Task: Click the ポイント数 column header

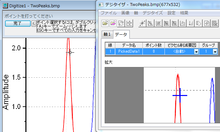Action: [154, 45]
